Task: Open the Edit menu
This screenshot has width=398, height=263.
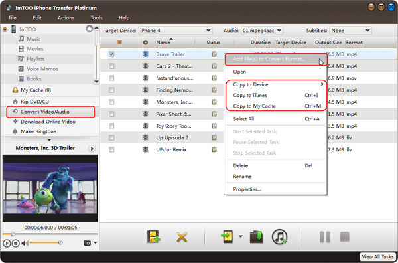Action: (37, 18)
